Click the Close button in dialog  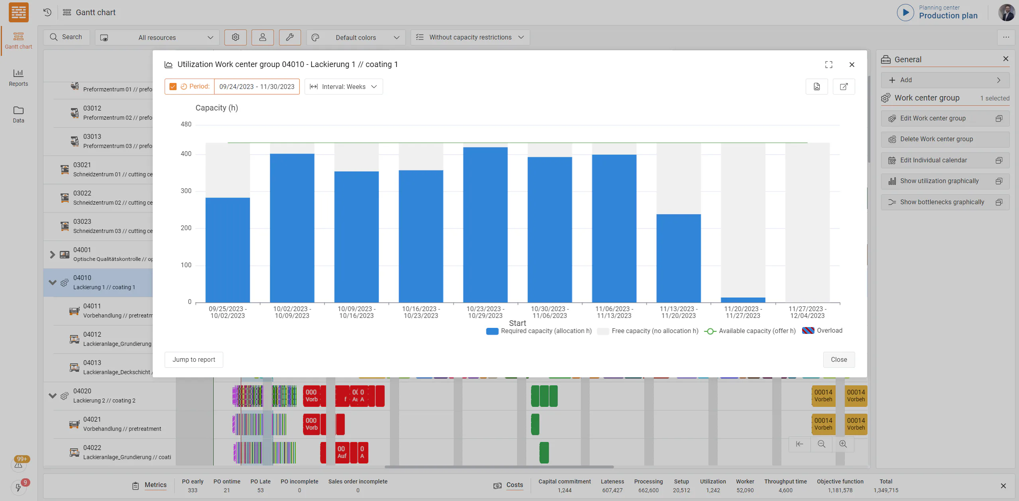point(839,359)
